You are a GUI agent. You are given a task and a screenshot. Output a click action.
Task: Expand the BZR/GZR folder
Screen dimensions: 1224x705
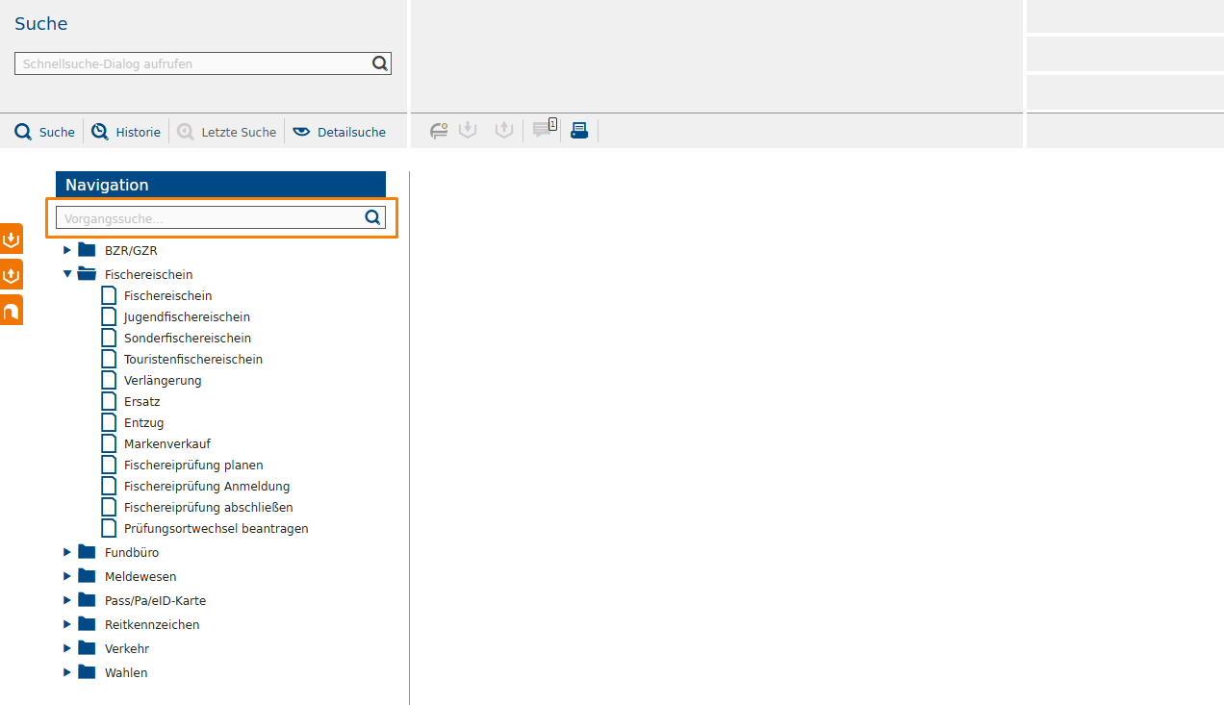67,250
